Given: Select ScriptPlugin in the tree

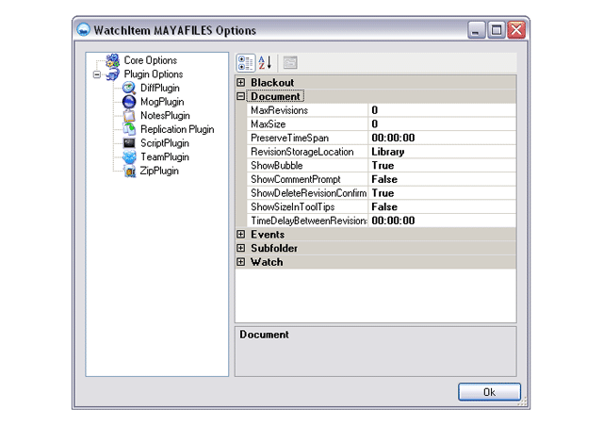Looking at the screenshot, I should (165, 143).
